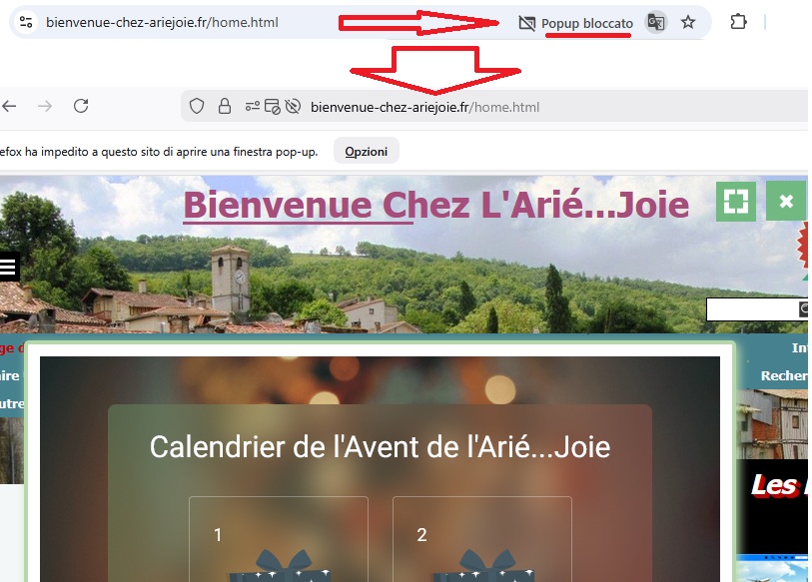Click the blocked pop-up window icon

click(x=272, y=106)
